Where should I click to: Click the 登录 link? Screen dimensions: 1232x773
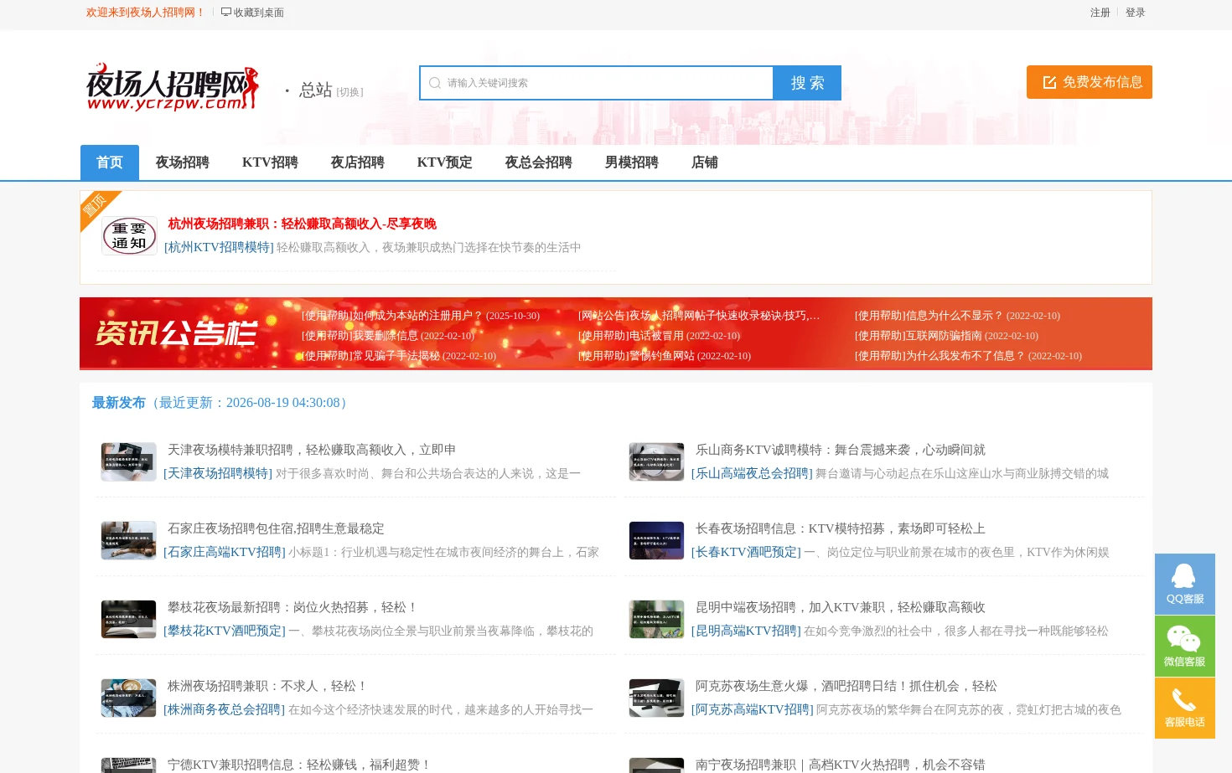(x=1136, y=13)
